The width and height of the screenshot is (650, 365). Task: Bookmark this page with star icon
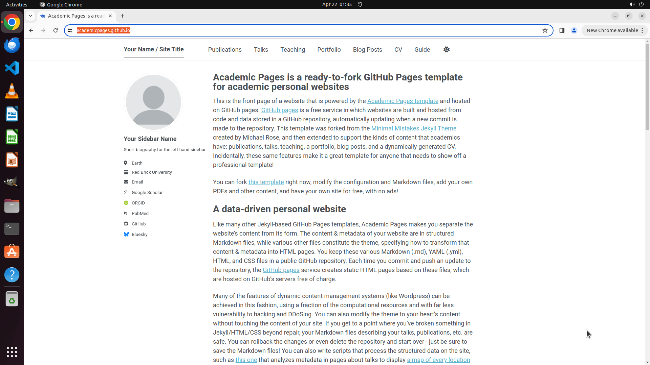pos(545,30)
